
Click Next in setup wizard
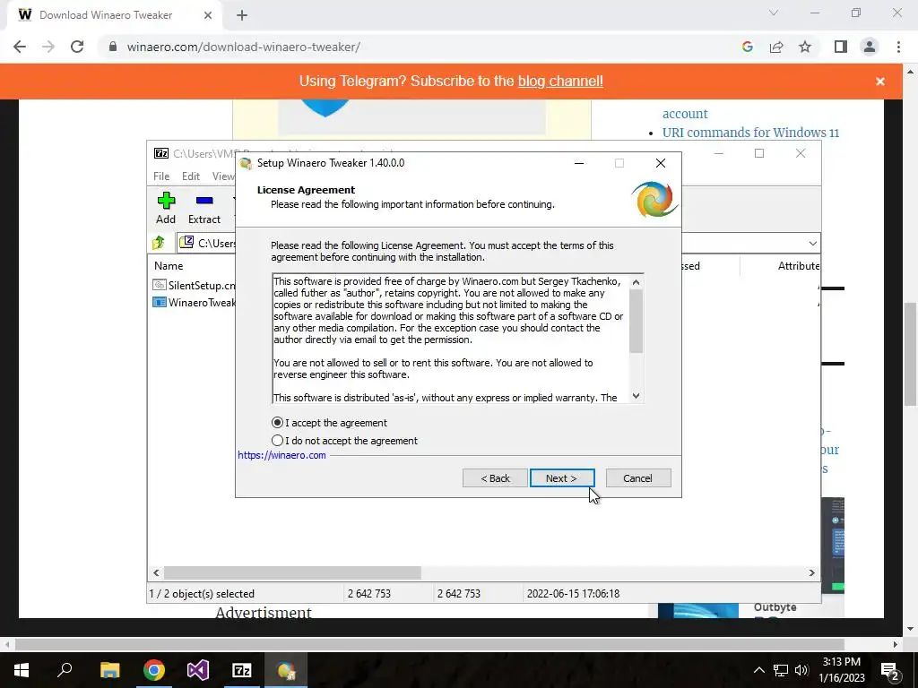click(x=562, y=478)
